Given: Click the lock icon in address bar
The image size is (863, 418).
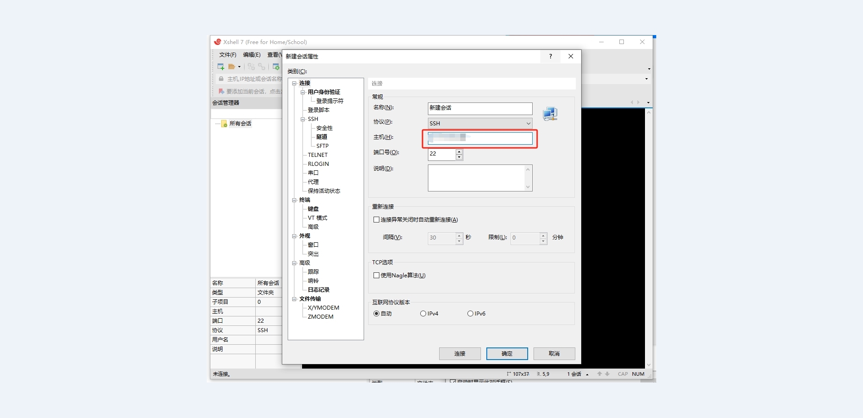Looking at the screenshot, I should pos(221,79).
